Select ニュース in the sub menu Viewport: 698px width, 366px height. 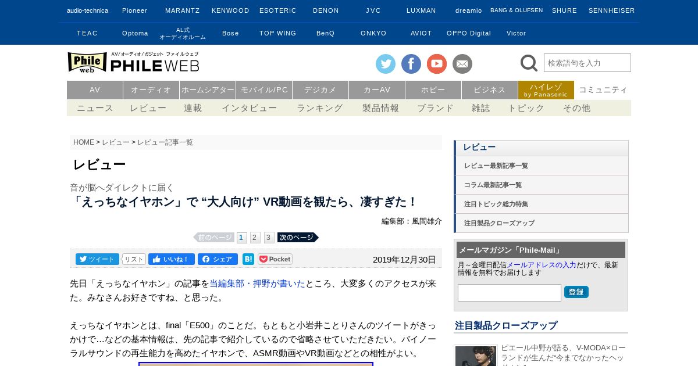[x=95, y=108]
